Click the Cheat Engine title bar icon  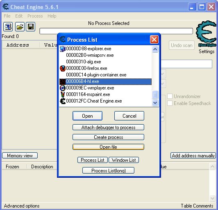[x=6, y=7]
